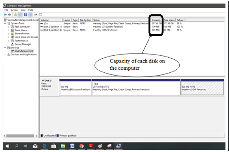Screen dimensions: 229x152
Task: Open Device Manager from System Tools
Action: point(23,44)
